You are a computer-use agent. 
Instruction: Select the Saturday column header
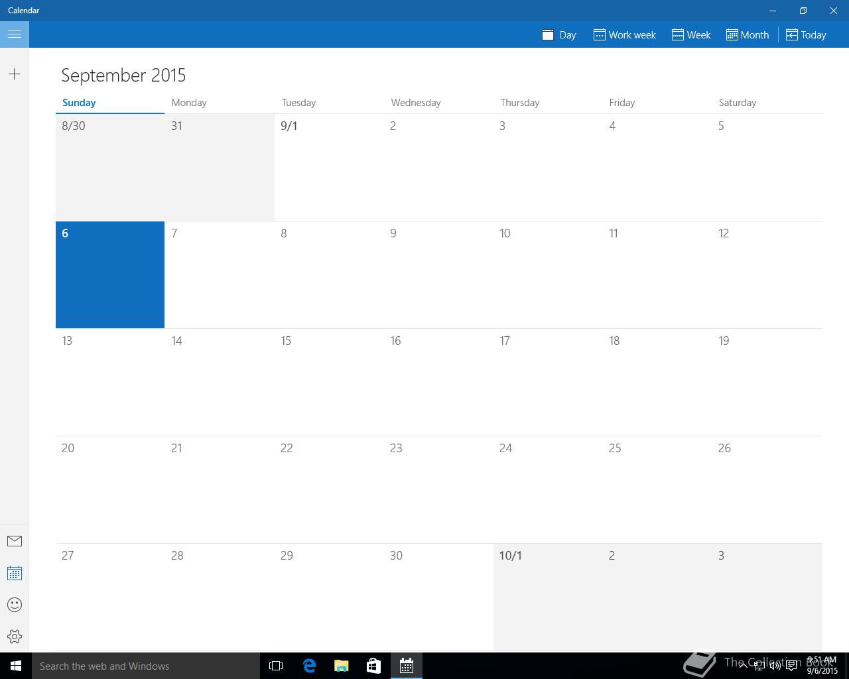[738, 103]
